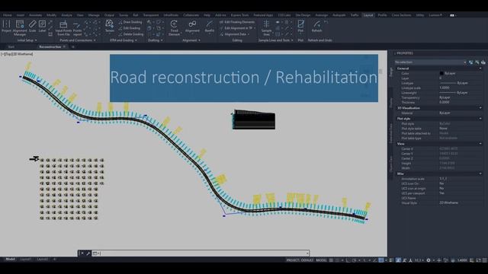
Task: Open the Cross Sections ribbon tab
Action: pos(401,15)
